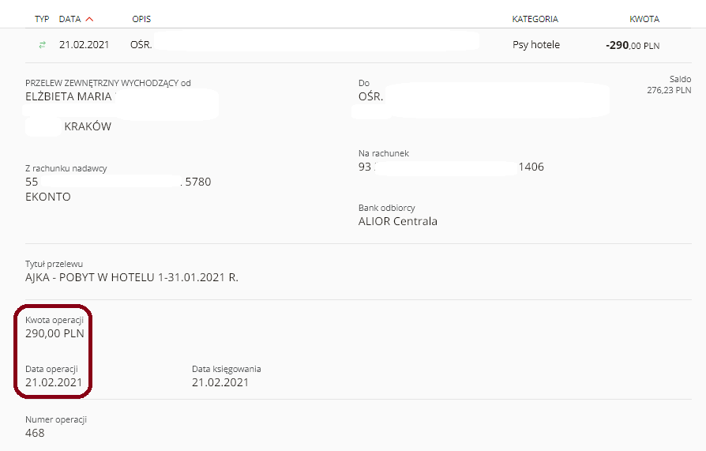The width and height of the screenshot is (706, 451).
Task: Click the recipient account number ending 1406
Action: tap(451, 167)
